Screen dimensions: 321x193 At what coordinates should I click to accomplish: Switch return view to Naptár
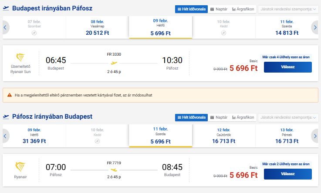point(219,117)
